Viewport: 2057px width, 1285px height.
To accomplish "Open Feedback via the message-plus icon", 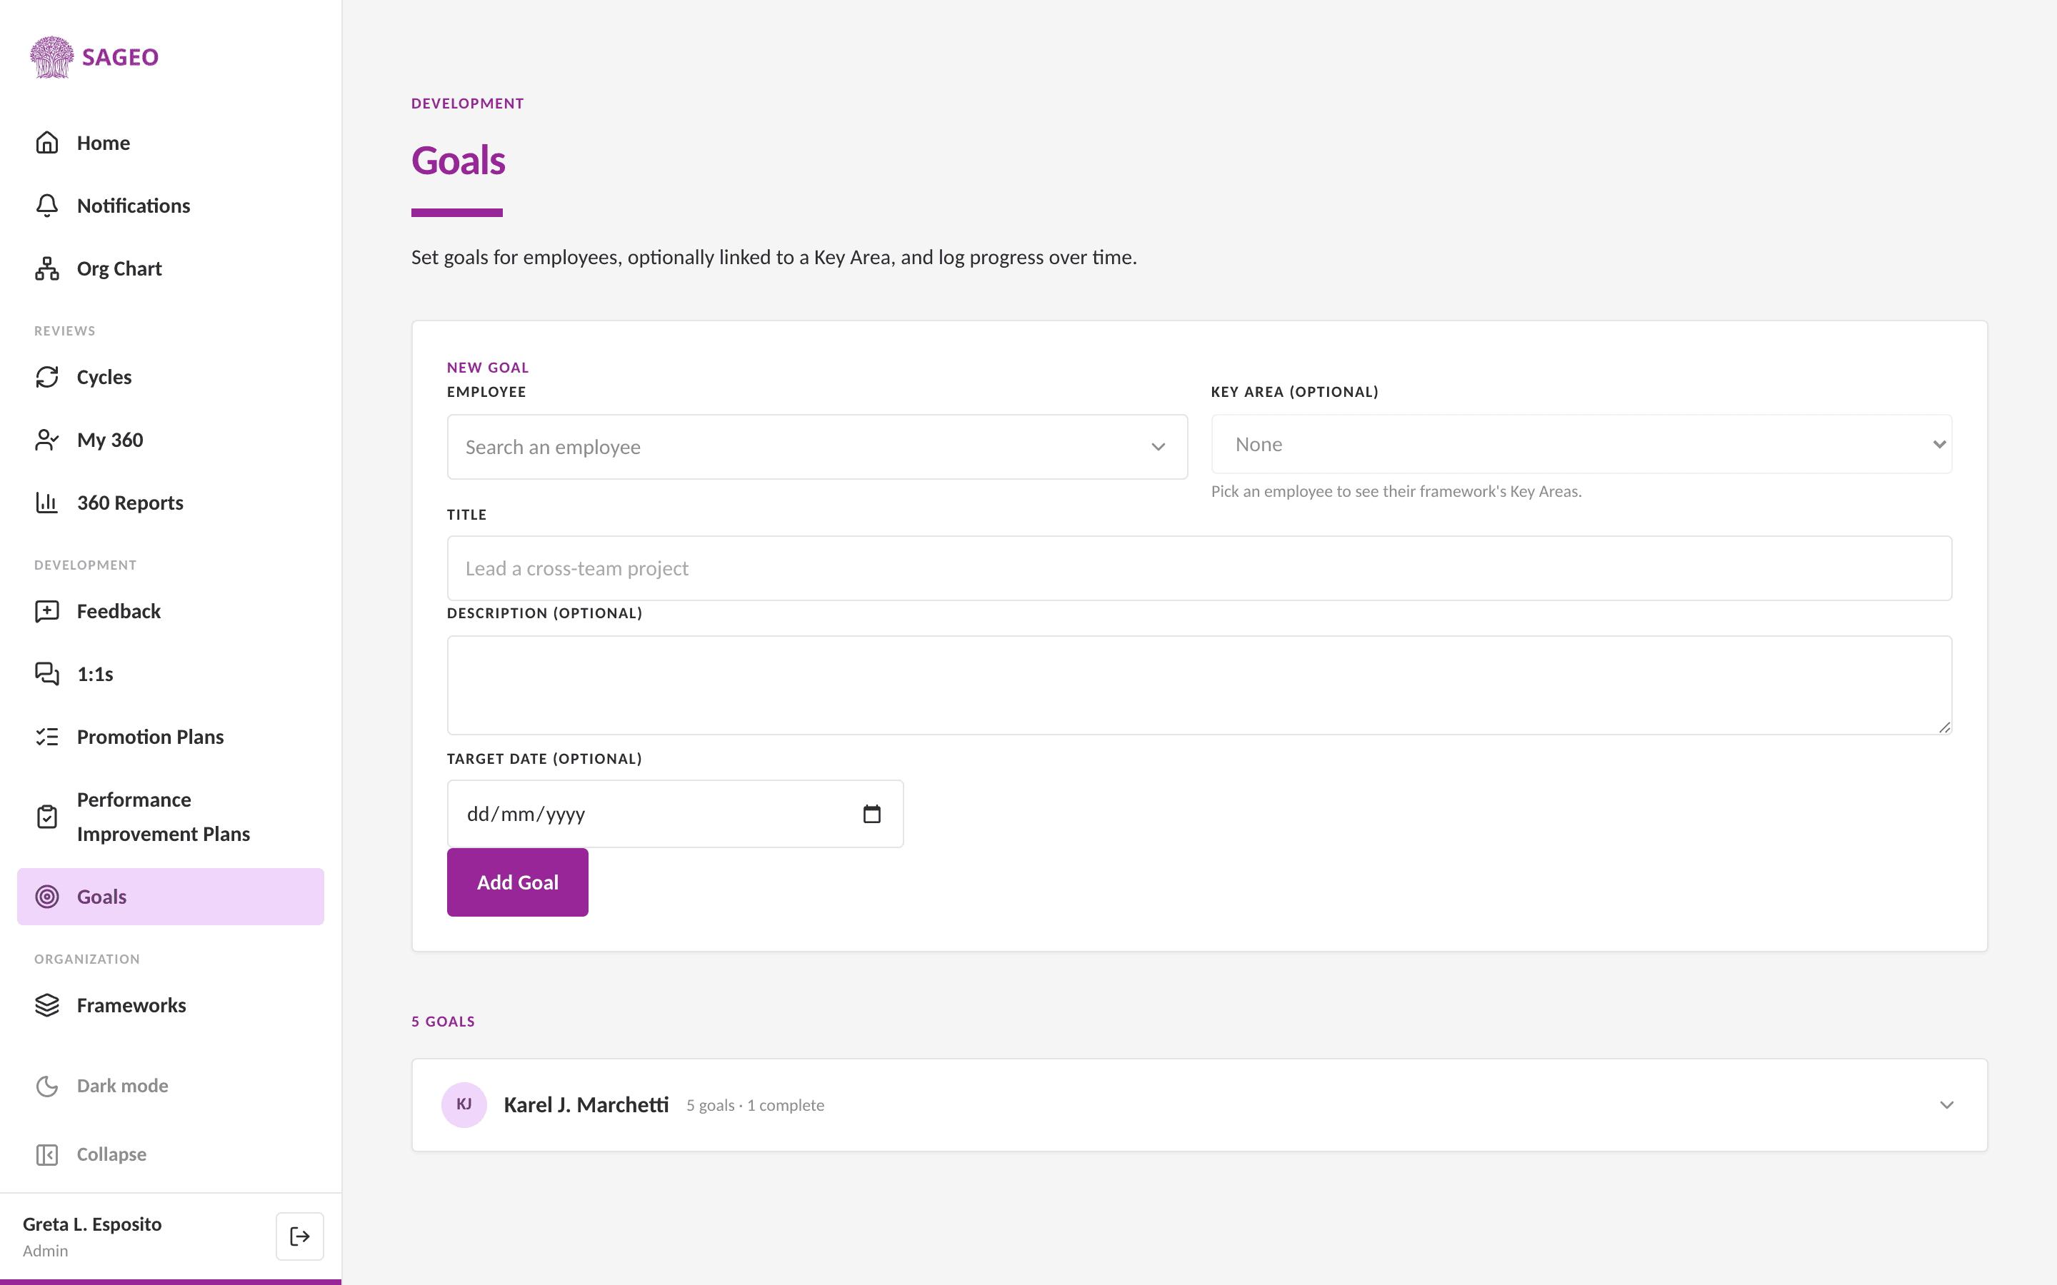I will click(46, 612).
